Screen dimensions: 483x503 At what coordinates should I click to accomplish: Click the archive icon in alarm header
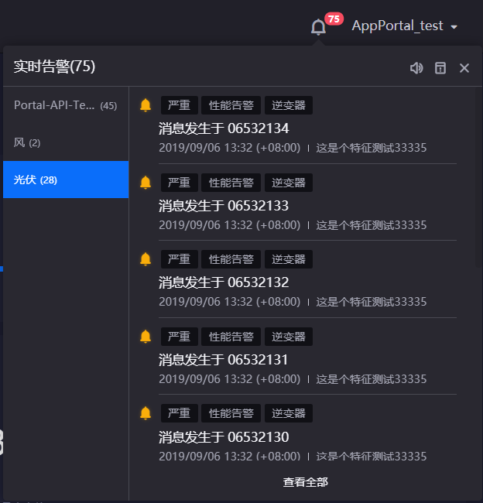(x=440, y=68)
